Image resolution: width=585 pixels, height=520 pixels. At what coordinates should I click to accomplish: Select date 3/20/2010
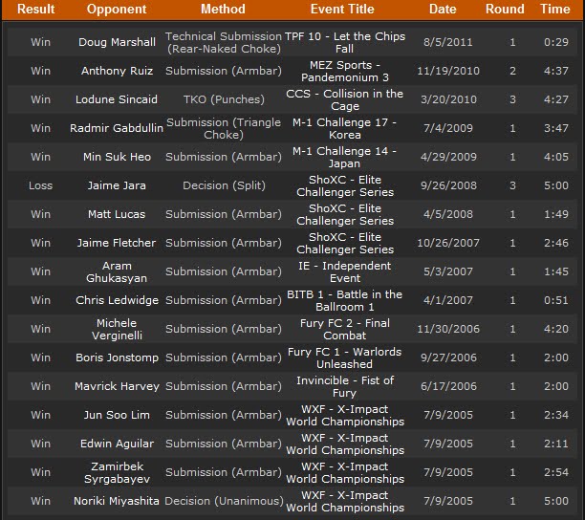[448, 99]
